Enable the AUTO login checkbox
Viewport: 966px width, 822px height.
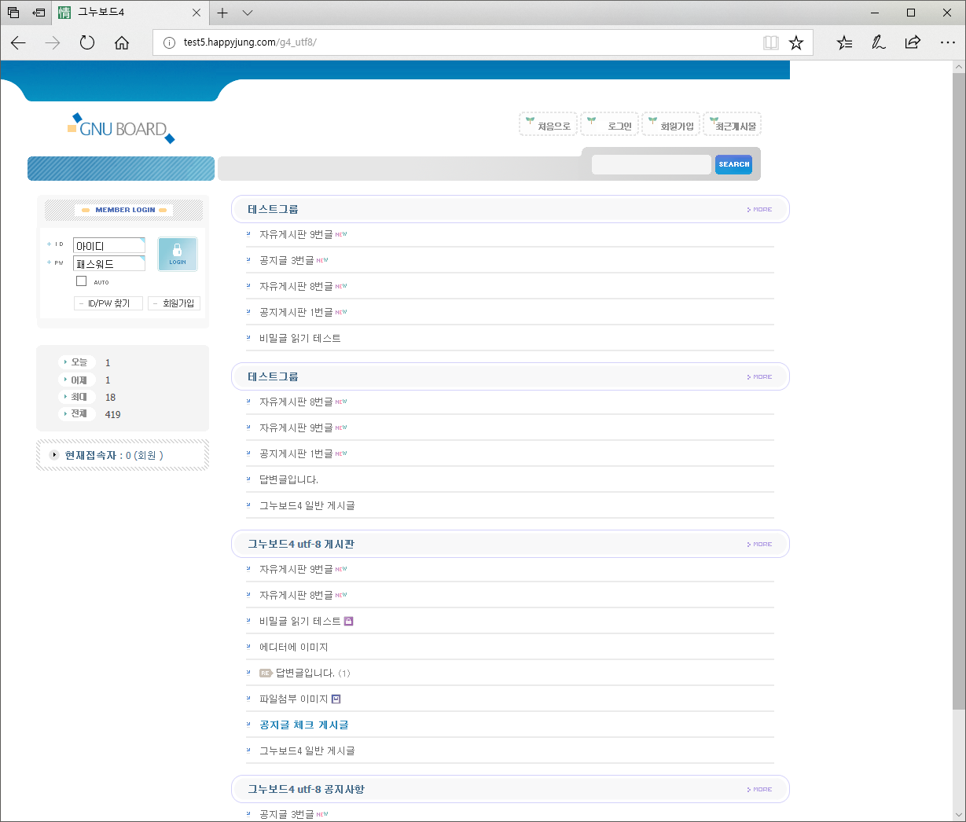tap(81, 281)
